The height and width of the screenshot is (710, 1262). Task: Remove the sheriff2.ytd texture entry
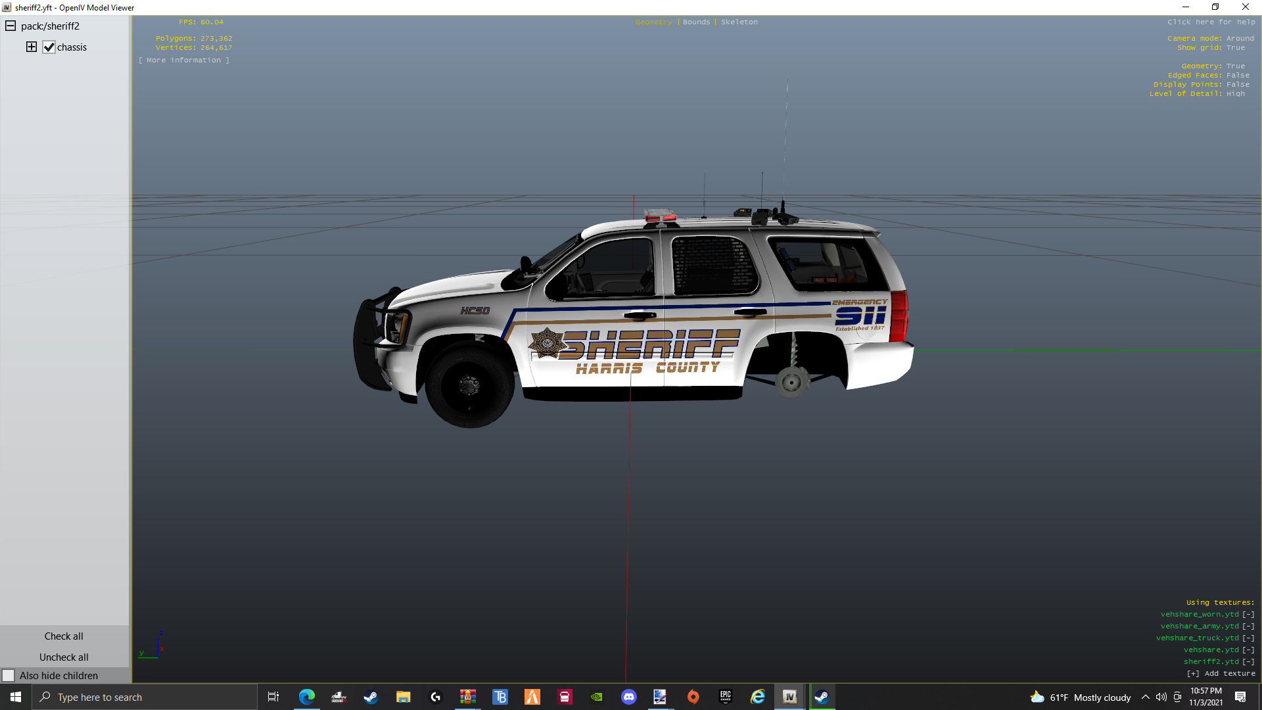pos(1248,661)
